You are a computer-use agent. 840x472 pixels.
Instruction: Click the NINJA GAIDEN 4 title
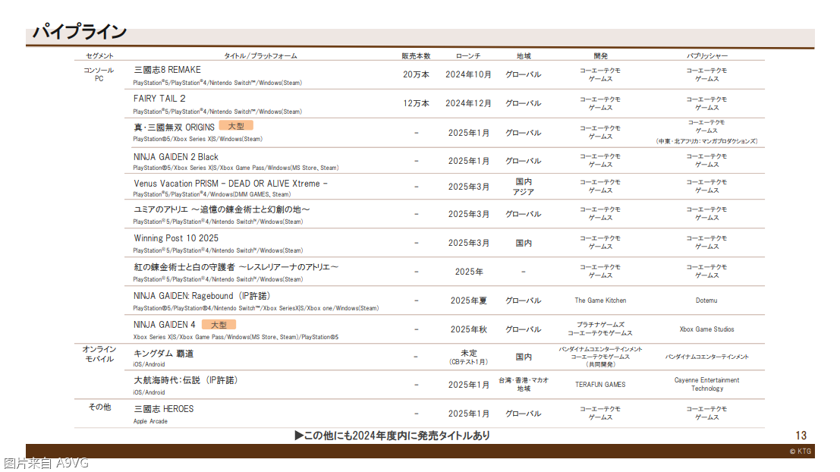[x=165, y=325]
